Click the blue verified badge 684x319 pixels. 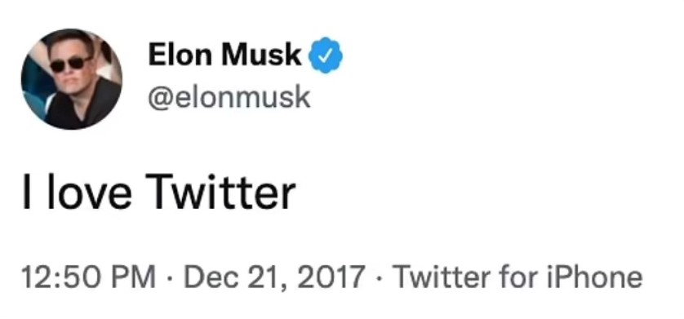coord(326,55)
